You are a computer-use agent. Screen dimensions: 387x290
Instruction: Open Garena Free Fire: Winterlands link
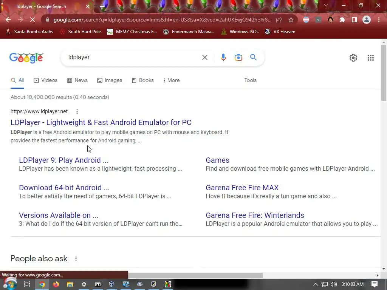(255, 216)
